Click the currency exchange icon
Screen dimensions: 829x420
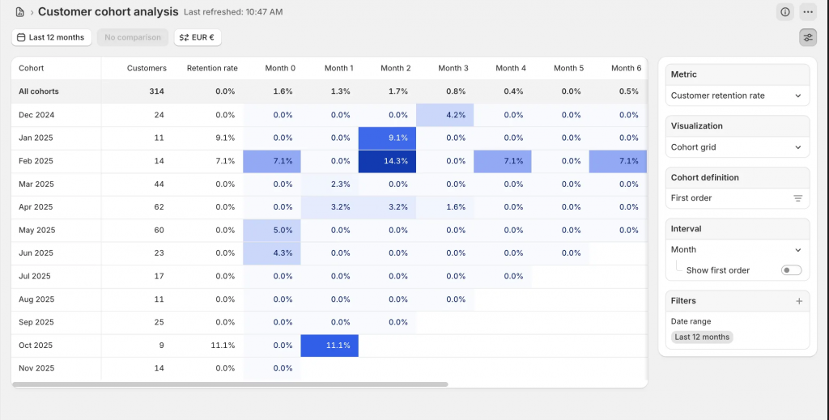[184, 37]
